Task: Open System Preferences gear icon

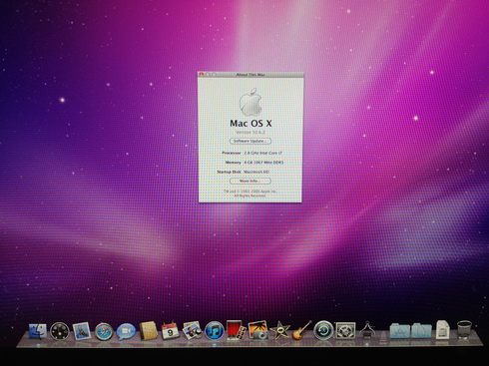Action: (x=345, y=331)
